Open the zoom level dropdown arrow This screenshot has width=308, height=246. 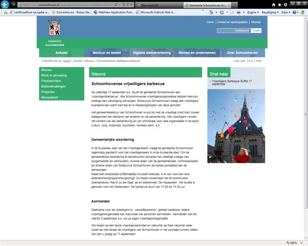(x=301, y=243)
